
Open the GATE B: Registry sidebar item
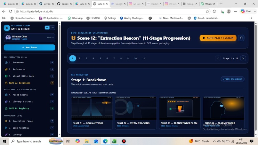(x=29, y=108)
